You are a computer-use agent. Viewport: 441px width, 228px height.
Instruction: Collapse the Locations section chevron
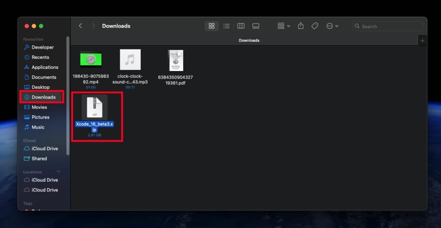coord(59,172)
